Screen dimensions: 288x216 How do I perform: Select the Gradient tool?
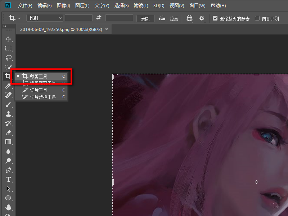pos(8,142)
